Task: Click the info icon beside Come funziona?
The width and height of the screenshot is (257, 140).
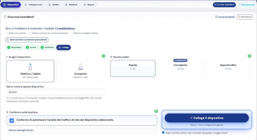Action: click(x=216, y=17)
